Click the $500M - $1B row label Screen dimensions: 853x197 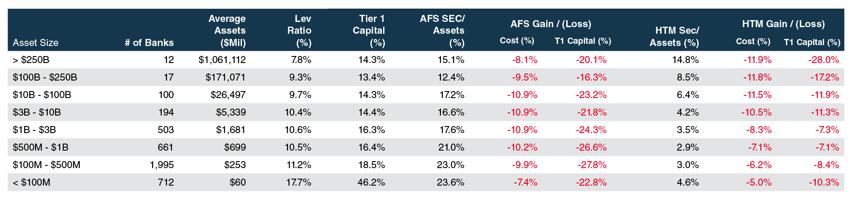point(40,148)
